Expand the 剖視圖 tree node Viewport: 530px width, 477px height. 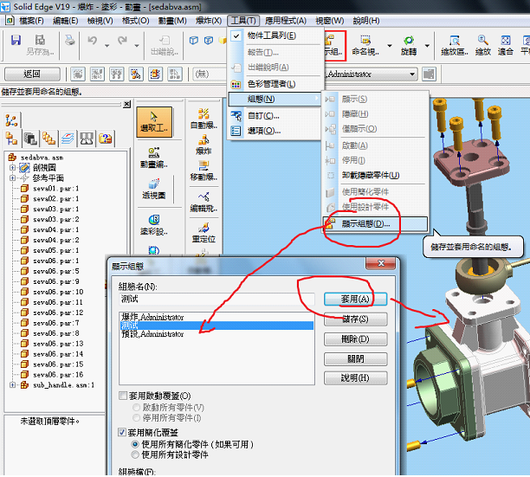pos(12,167)
